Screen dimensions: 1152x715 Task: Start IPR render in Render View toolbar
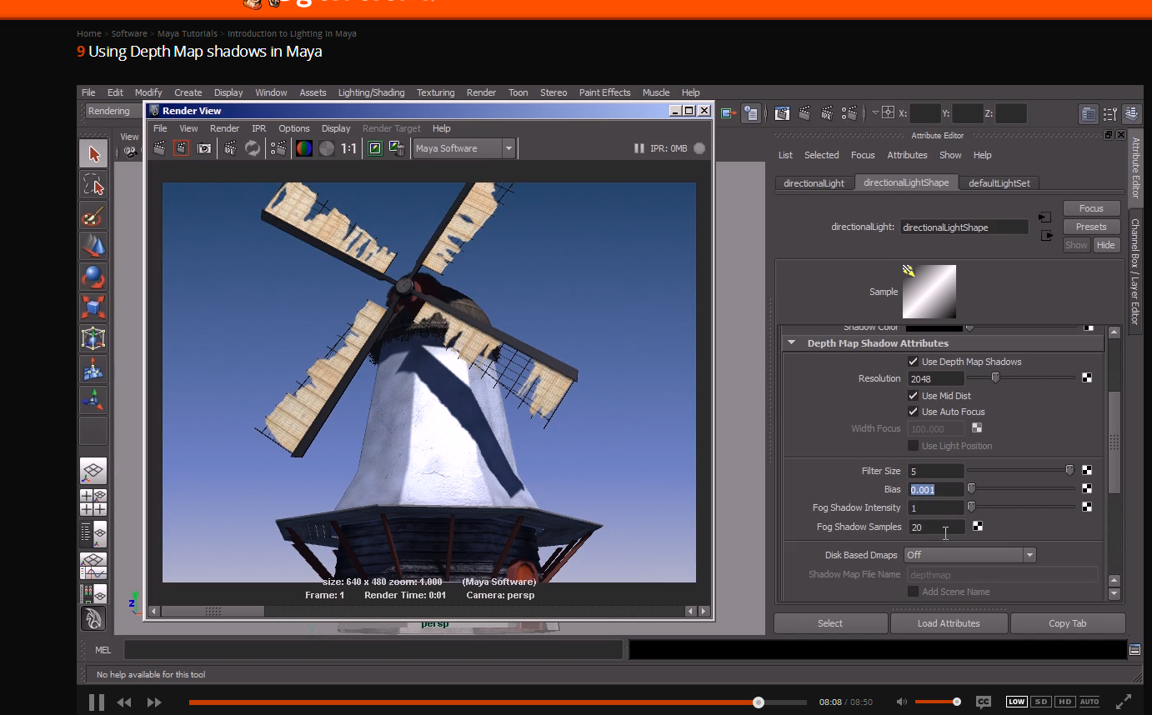pyautogui.click(x=230, y=148)
